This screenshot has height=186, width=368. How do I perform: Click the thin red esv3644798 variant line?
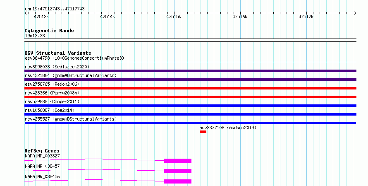click(190, 62)
